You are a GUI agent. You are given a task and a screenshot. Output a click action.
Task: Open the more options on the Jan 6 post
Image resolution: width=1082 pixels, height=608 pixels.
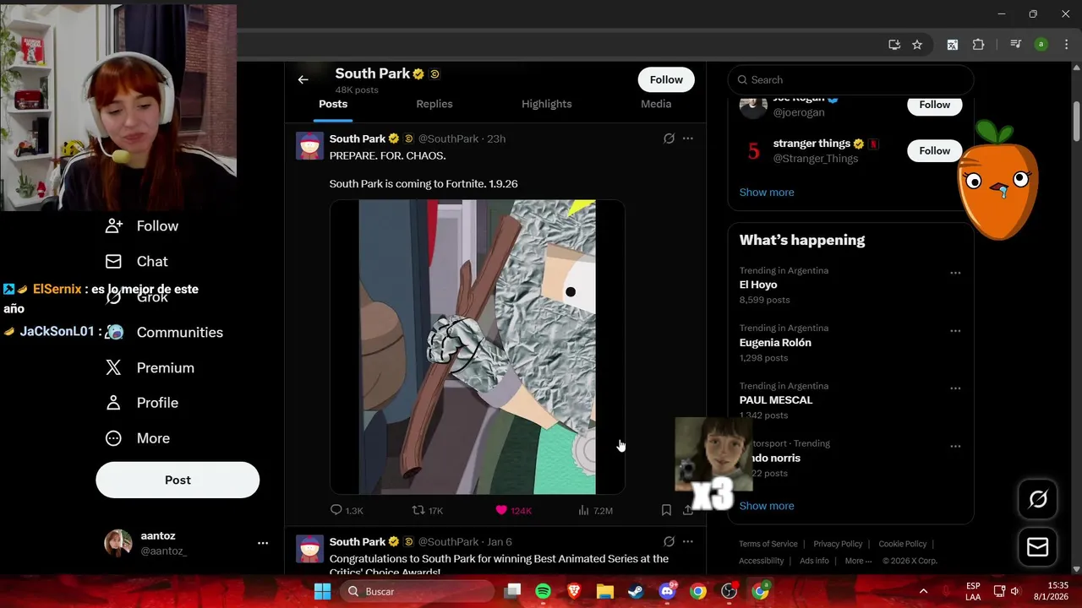[688, 541]
